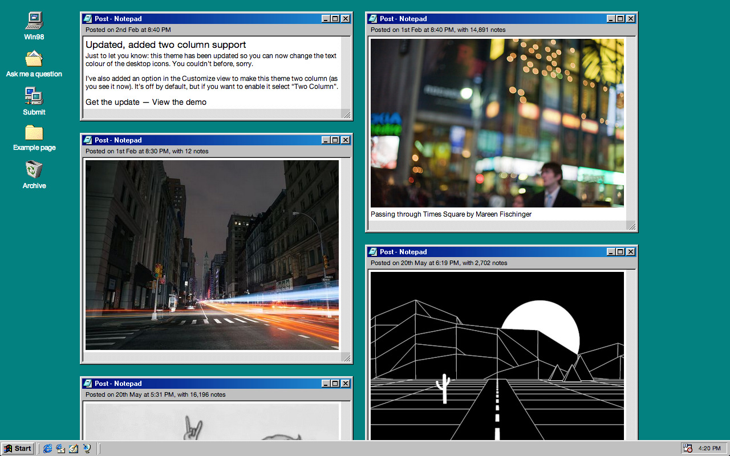This screenshot has height=456, width=730.
Task: Click Posted on 20th May at 5:31 PM, with 16,196 notes
Action: pyautogui.click(x=156, y=394)
